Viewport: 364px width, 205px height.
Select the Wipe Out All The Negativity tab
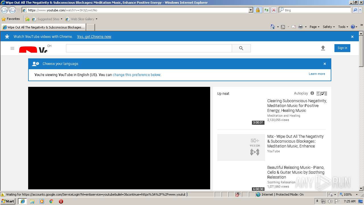tap(44, 27)
